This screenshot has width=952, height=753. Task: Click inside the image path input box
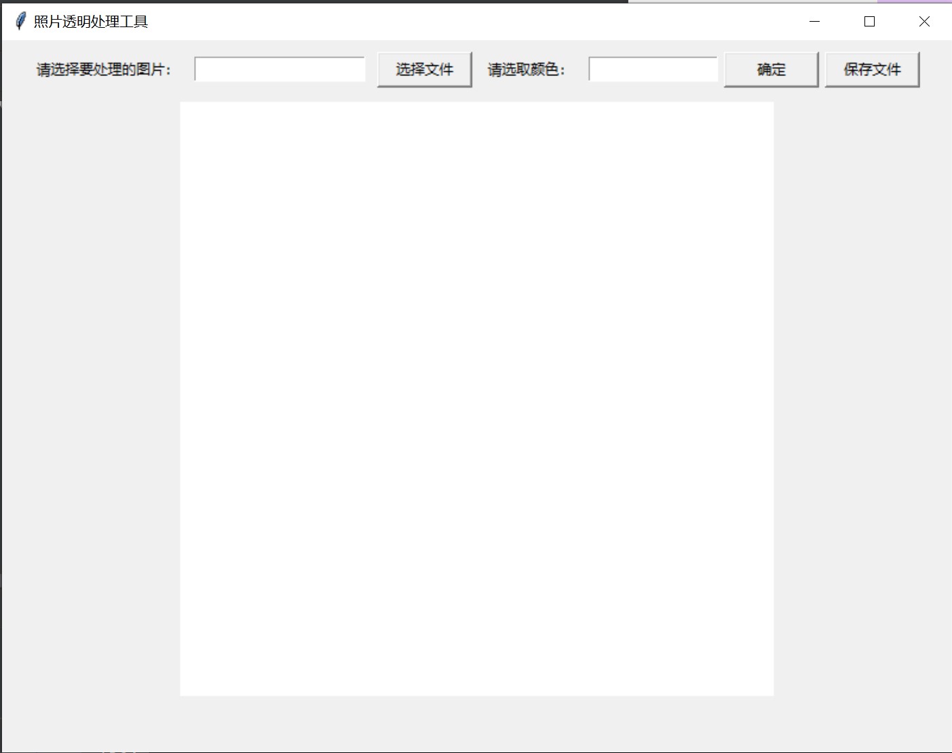pos(279,69)
